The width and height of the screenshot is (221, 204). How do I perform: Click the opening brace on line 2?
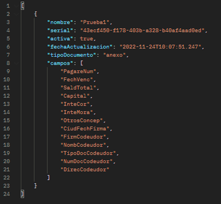pos(35,14)
